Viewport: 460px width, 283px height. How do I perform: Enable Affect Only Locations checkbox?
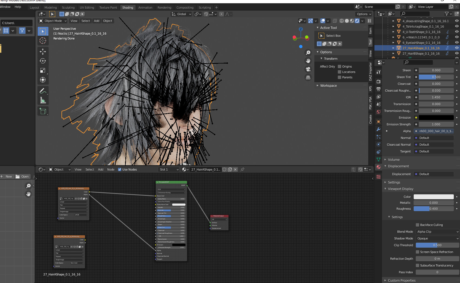(340, 72)
